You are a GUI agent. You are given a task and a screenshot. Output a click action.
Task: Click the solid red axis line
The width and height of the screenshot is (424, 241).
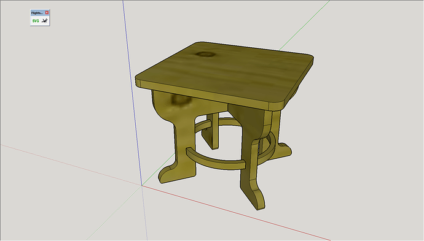pyautogui.click(x=235, y=213)
